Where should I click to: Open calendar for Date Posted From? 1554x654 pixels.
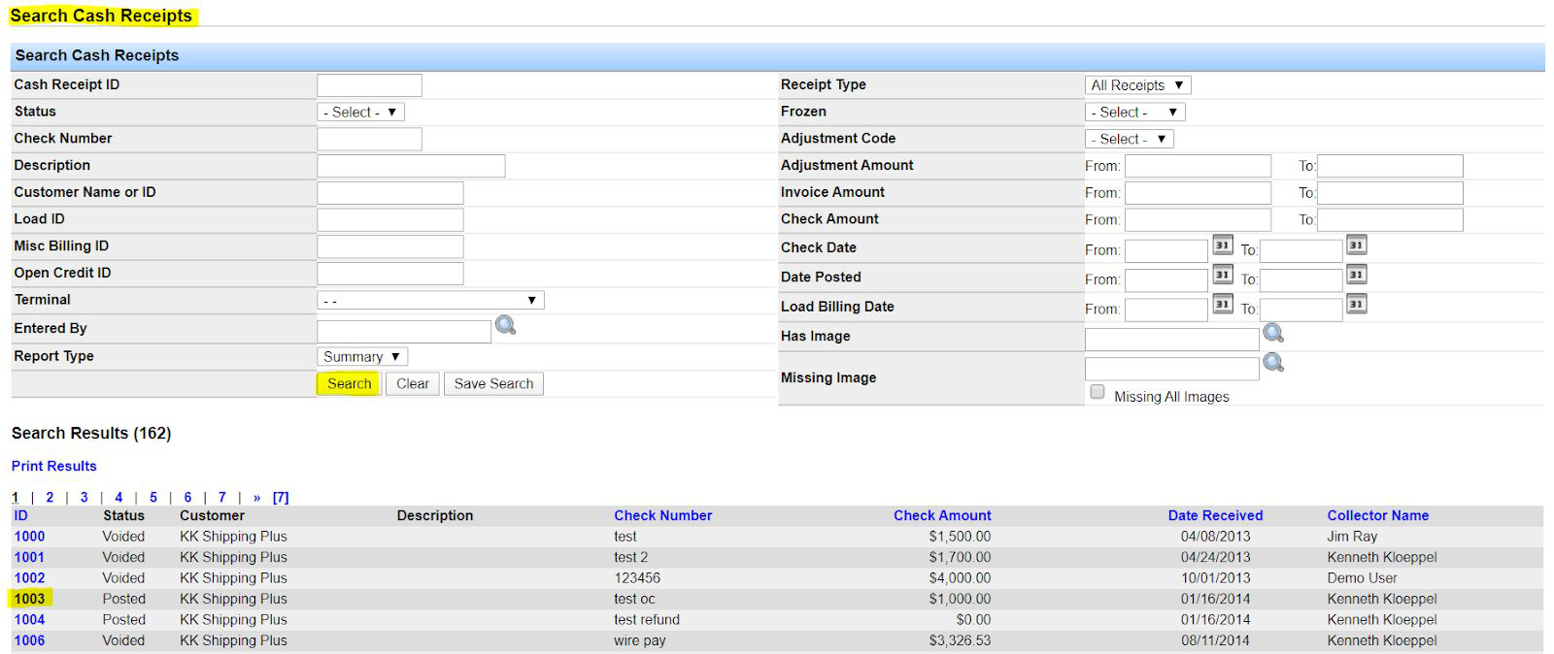(1223, 275)
